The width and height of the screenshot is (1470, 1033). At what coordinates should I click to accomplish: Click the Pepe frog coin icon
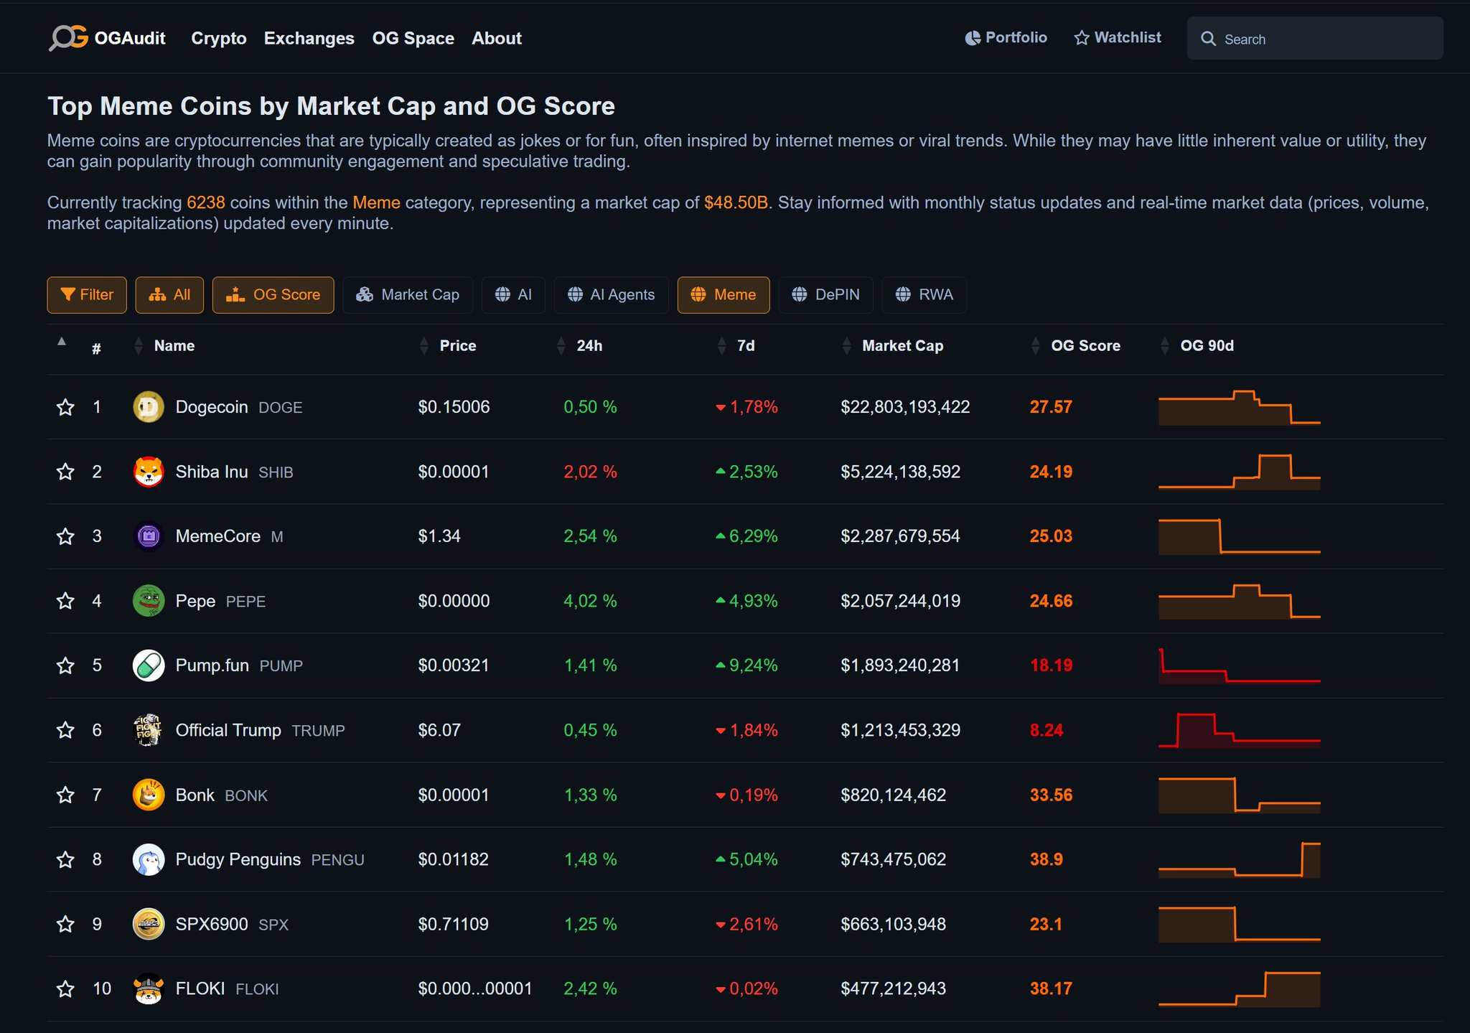[x=149, y=601]
